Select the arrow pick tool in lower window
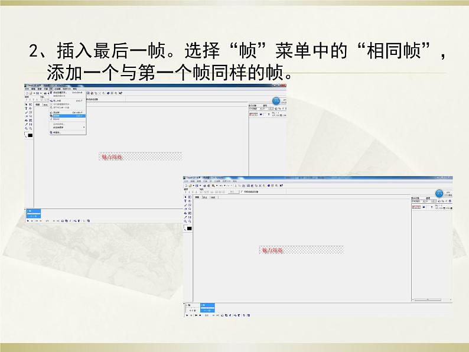The image size is (469, 352). coord(185,197)
